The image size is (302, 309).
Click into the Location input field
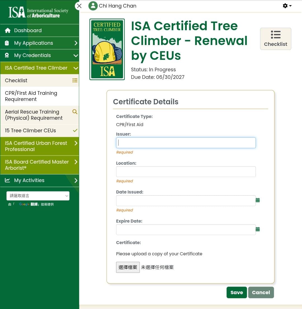point(186,172)
